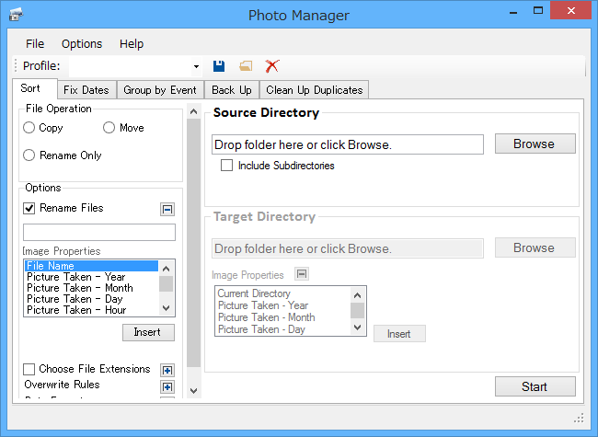Image resolution: width=598 pixels, height=437 pixels.
Task: Collapse Target Directory image properties
Action: click(x=301, y=274)
